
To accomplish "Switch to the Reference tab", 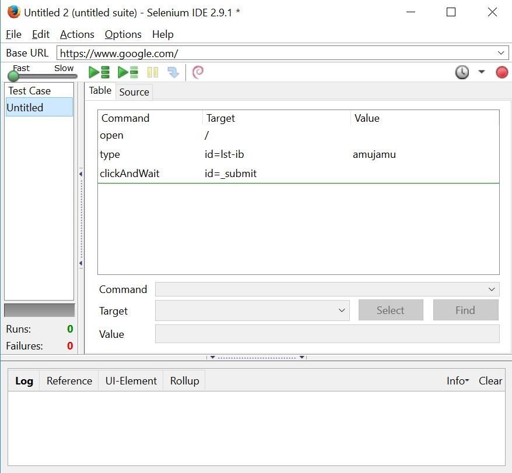I will coord(69,381).
